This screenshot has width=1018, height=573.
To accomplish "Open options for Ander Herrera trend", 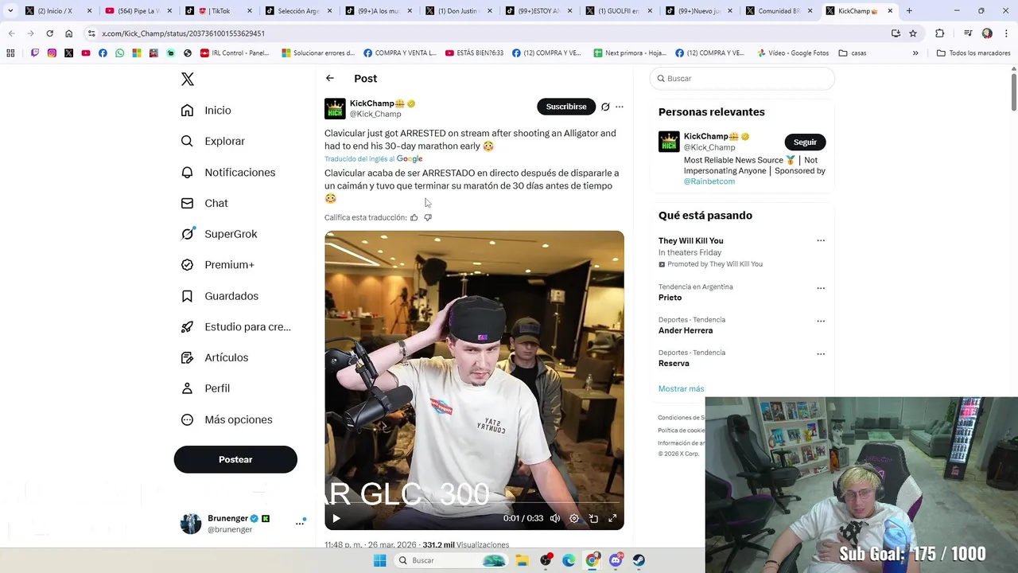I will (x=821, y=321).
